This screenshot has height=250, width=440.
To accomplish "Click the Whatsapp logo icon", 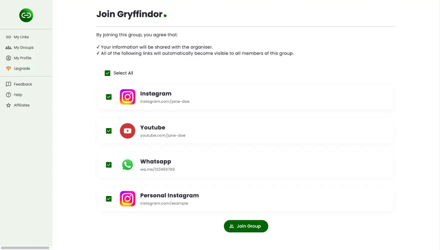I will point(128,165).
